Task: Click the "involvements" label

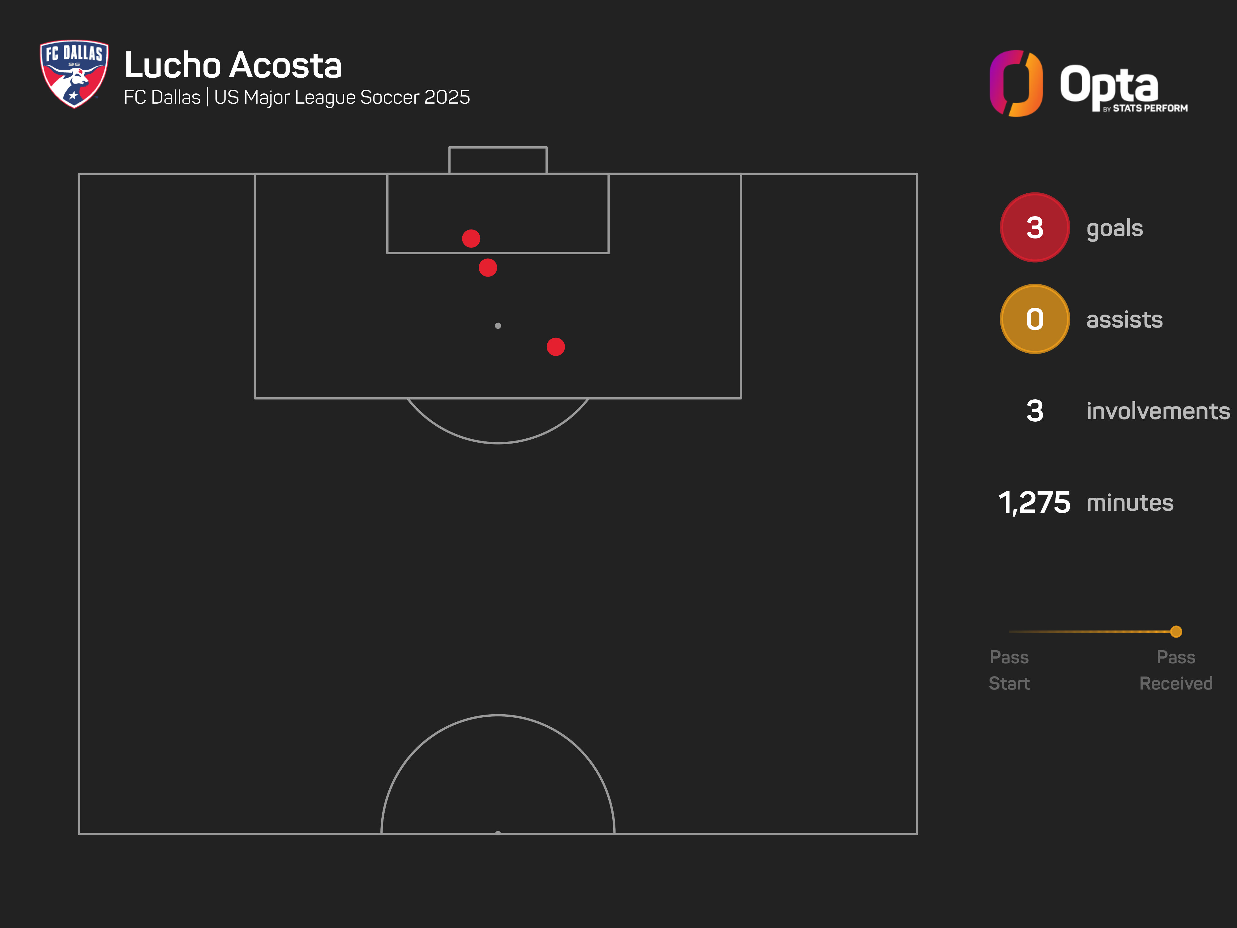Action: [1158, 411]
